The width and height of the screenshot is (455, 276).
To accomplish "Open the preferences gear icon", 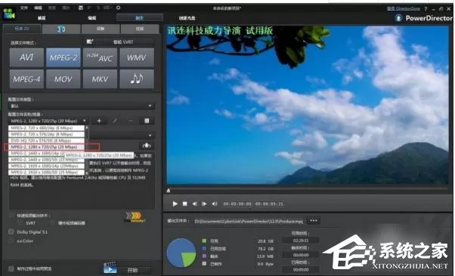I will 118,8.
